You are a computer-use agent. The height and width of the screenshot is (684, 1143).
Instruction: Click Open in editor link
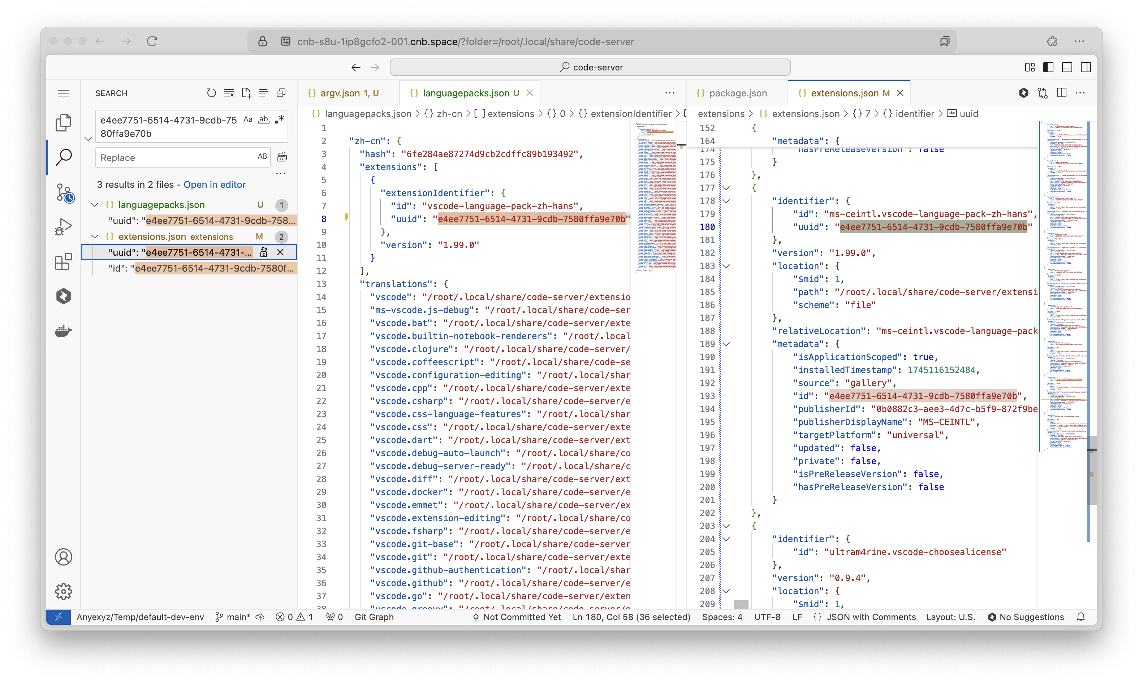pyautogui.click(x=214, y=185)
